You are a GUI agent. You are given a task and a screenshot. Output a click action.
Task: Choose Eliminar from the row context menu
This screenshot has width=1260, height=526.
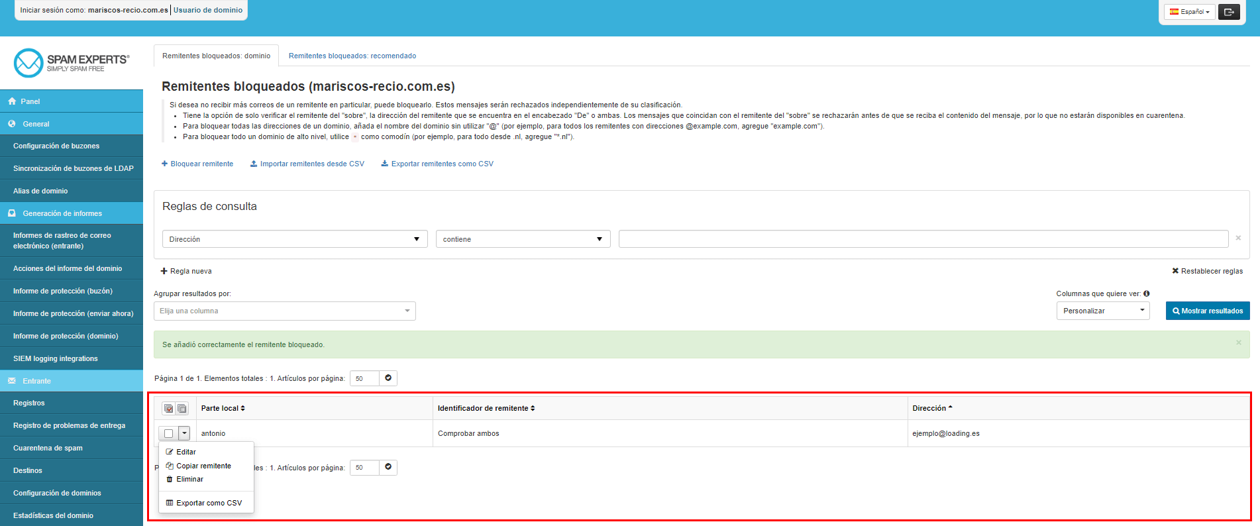189,479
